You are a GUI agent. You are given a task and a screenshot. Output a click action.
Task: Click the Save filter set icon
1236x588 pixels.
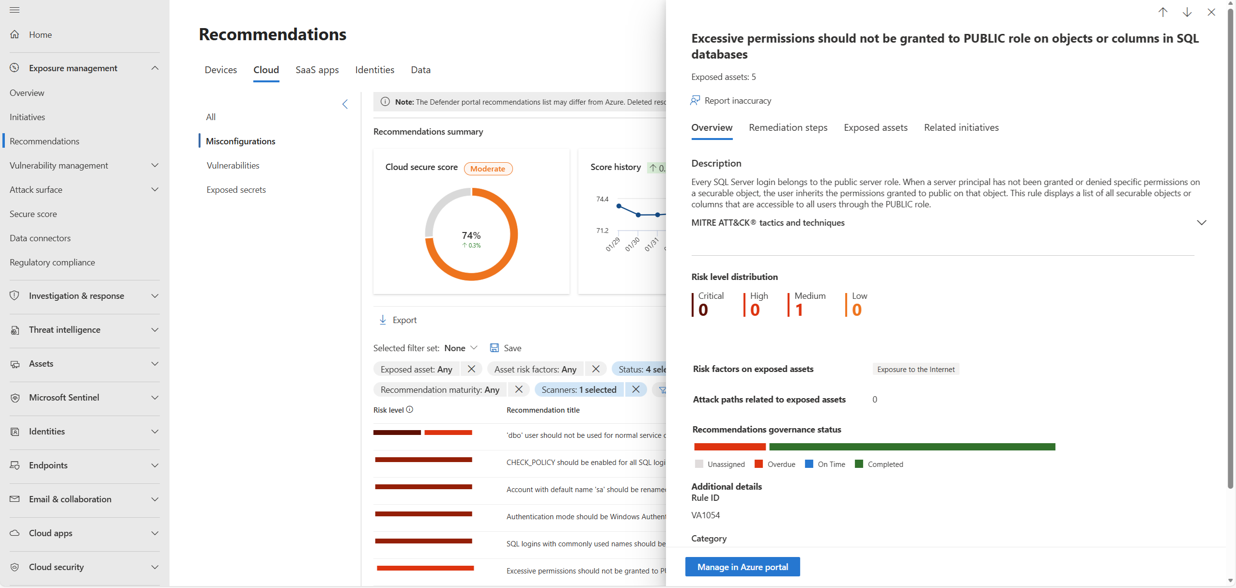coord(494,348)
